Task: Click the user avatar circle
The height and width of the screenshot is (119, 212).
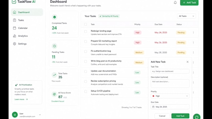Action: coord(15,115)
